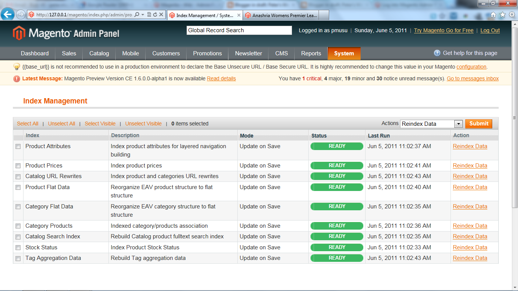Click the Submit button
Screen dimensions: 518x291
479,124
